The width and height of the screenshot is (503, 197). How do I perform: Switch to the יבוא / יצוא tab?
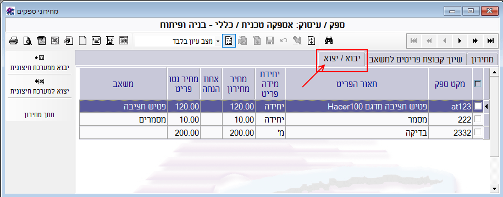[x=341, y=59]
